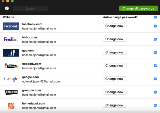Image resolution: width=160 pixels, height=113 pixels.
Task: Click the Change all passwords button
Action: point(138,9)
